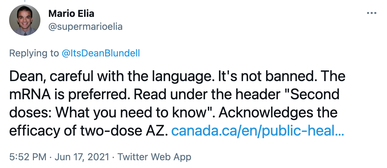Open the @ItsDeanBlundell mention link
The image size is (387, 168).
click(101, 53)
